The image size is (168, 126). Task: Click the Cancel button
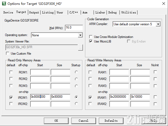click(83, 121)
